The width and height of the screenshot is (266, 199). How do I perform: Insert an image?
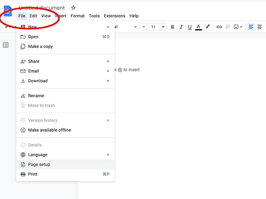[x=236, y=27]
